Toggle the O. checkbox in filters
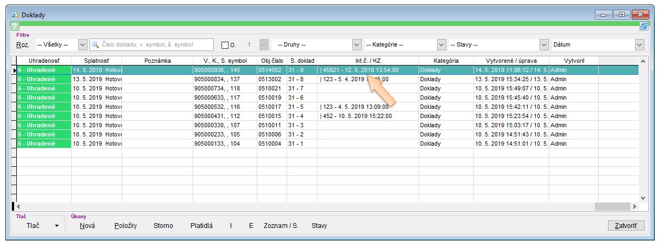The image size is (659, 248). click(225, 45)
